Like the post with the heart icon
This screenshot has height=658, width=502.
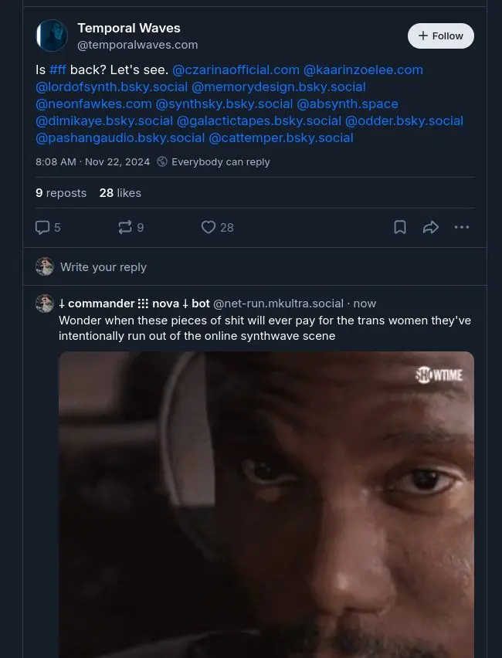point(209,227)
